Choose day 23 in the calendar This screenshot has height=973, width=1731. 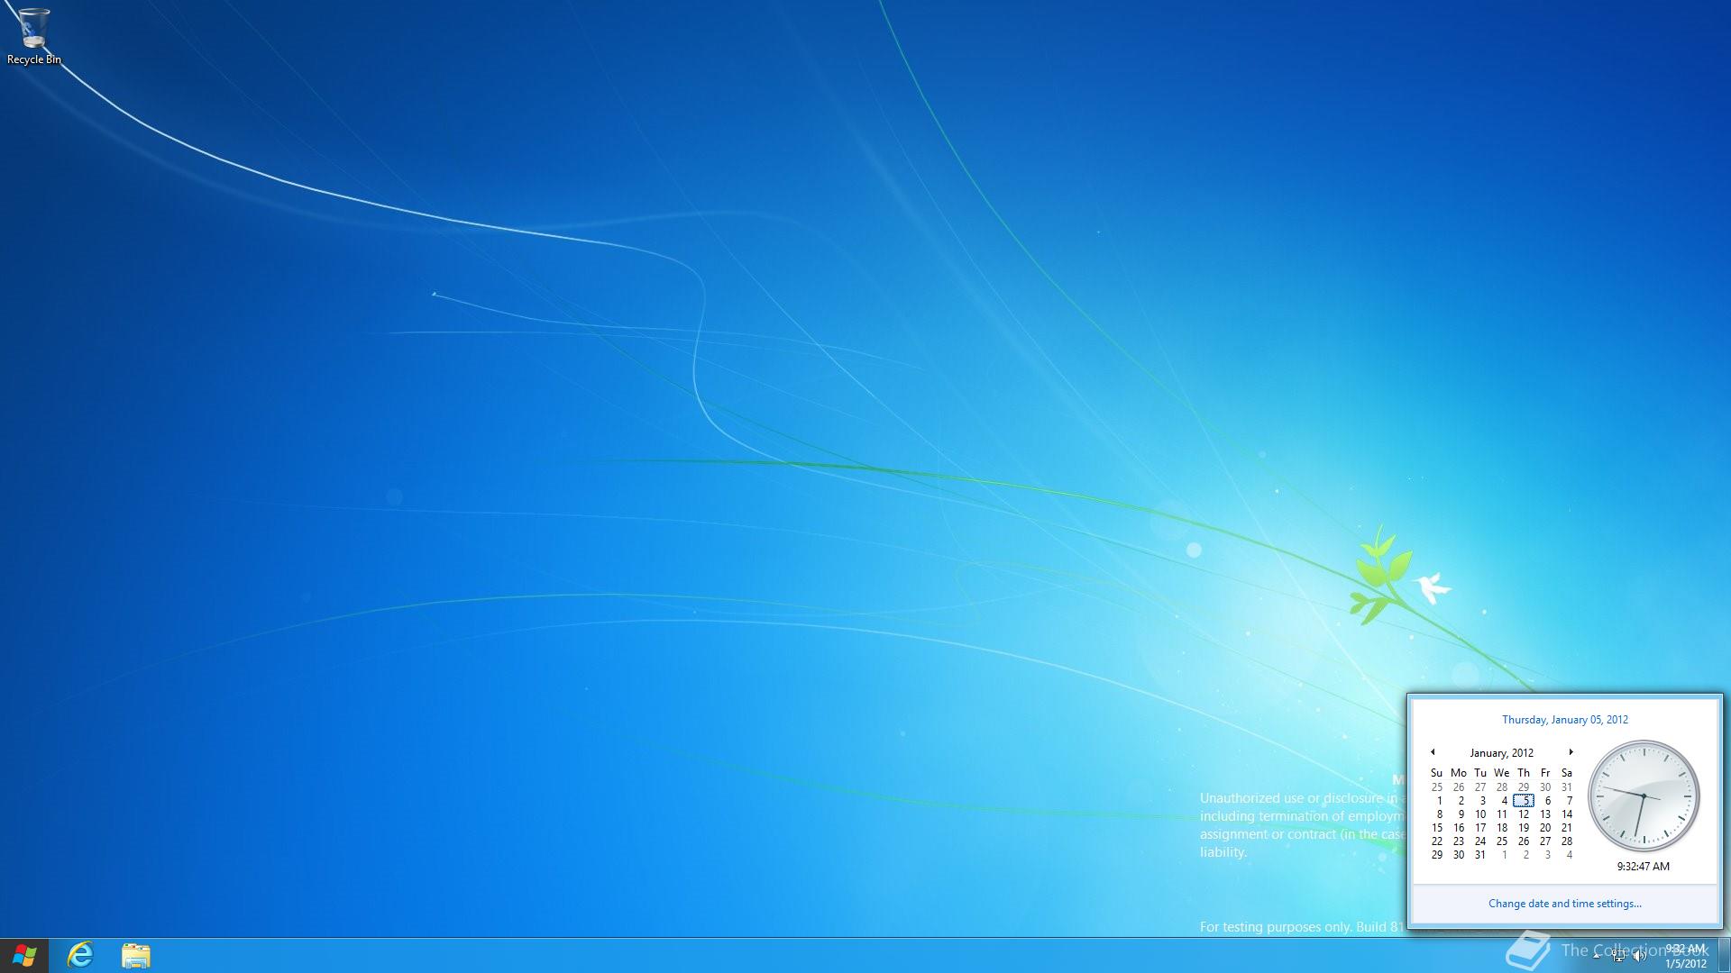click(1459, 841)
